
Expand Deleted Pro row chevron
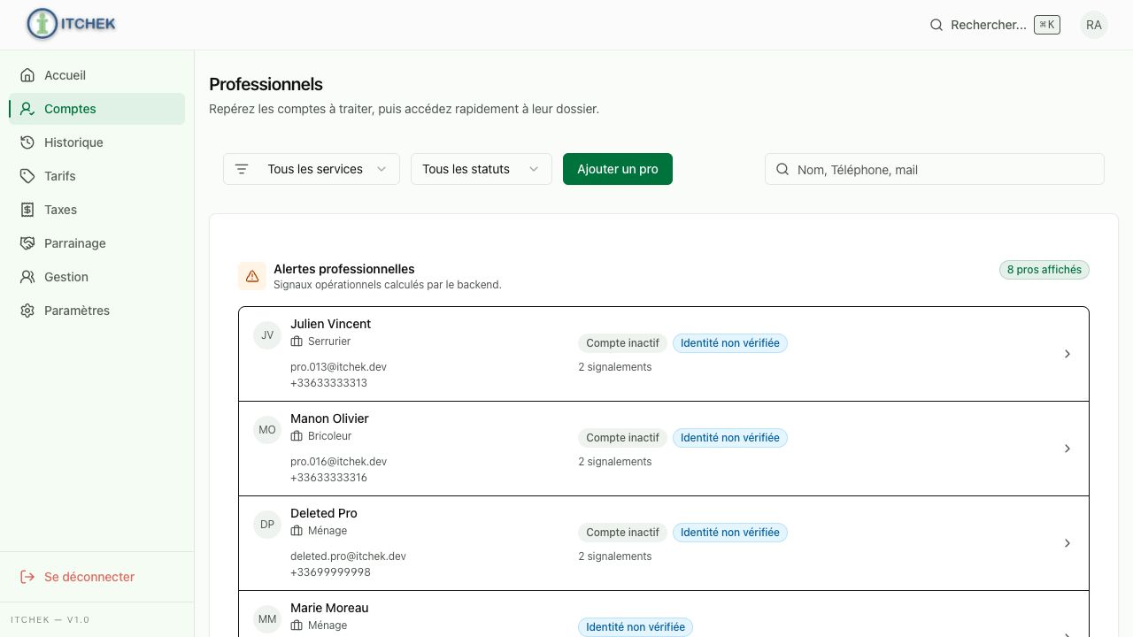1067,543
